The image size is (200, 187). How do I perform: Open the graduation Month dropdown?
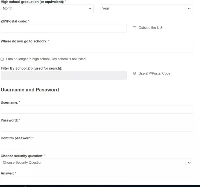47,9
